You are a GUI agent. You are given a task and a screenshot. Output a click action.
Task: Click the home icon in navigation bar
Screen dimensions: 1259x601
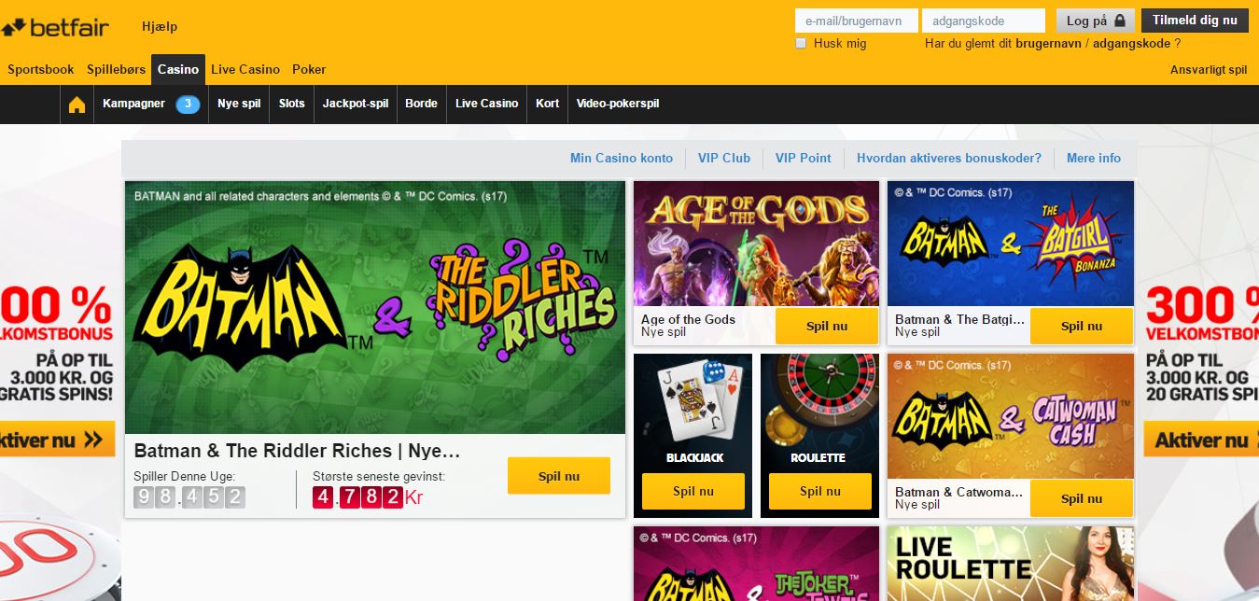point(77,104)
